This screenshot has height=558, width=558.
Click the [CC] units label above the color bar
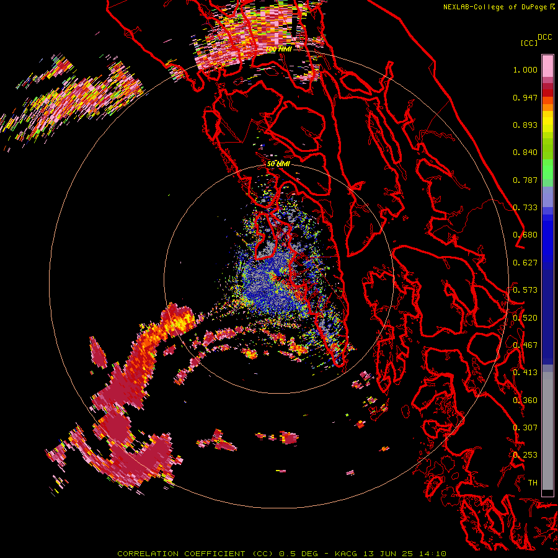pyautogui.click(x=529, y=43)
